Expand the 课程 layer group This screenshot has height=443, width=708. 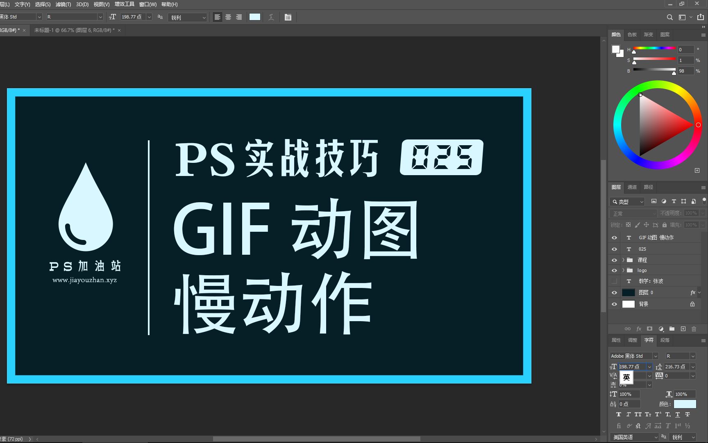(623, 260)
